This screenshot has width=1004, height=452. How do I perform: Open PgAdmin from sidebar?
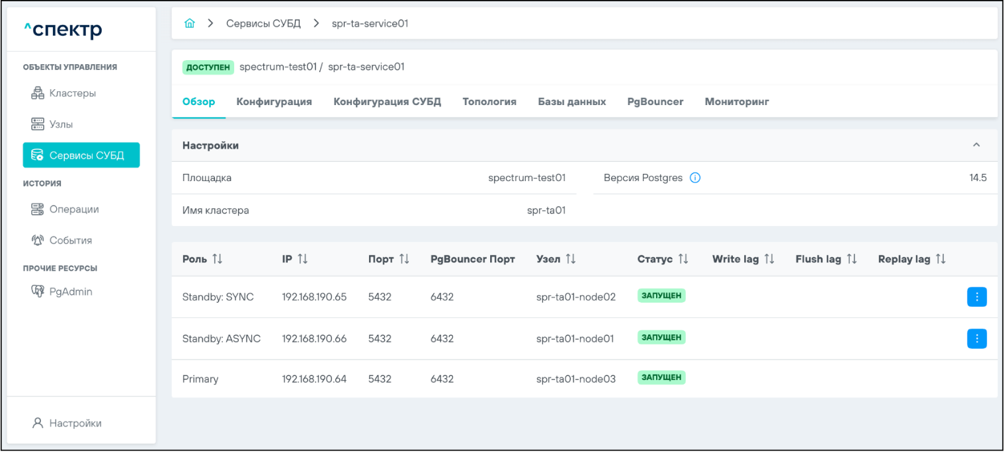click(x=70, y=291)
